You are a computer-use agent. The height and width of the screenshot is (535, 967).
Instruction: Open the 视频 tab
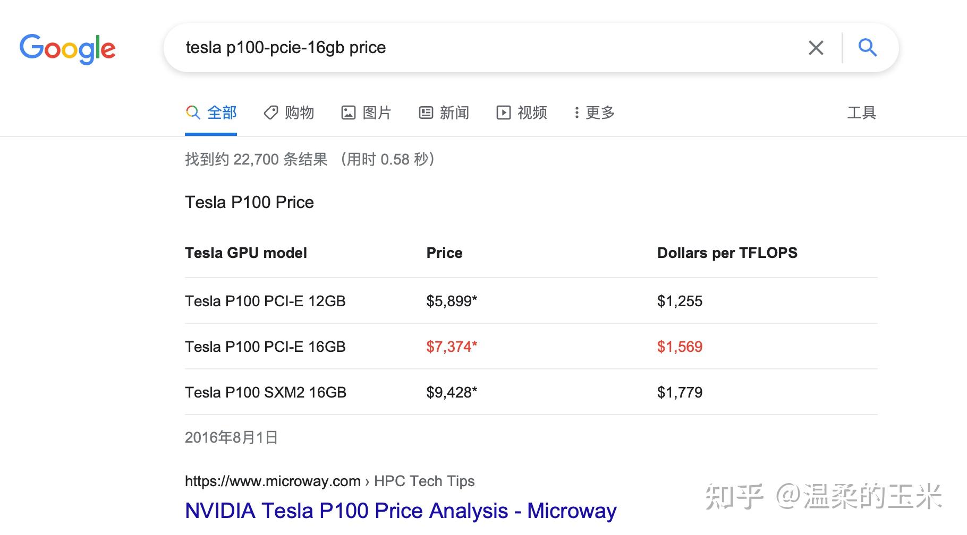532,113
